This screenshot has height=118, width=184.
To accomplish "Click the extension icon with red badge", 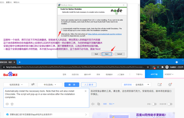I will coord(154,67).
